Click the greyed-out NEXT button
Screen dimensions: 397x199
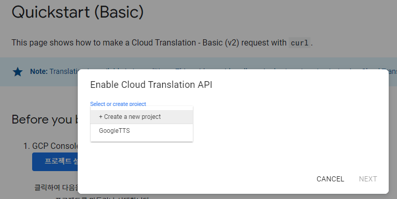(368, 179)
